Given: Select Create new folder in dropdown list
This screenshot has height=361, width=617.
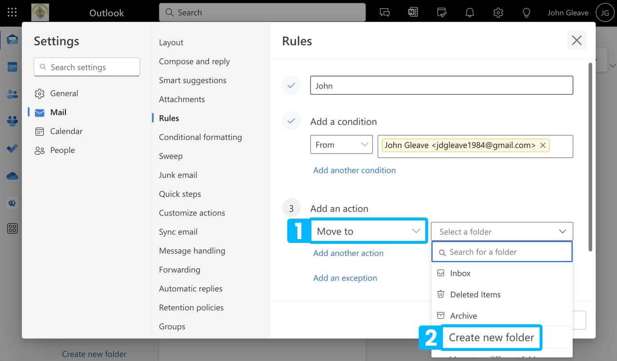Looking at the screenshot, I should coord(491,338).
